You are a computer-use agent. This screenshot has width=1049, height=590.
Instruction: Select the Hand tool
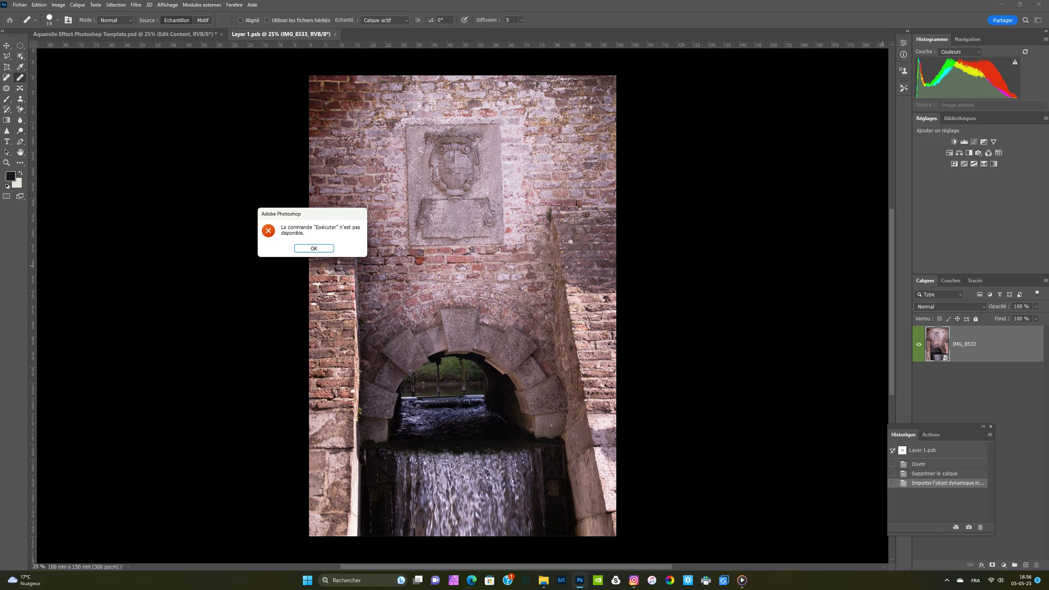[20, 152]
